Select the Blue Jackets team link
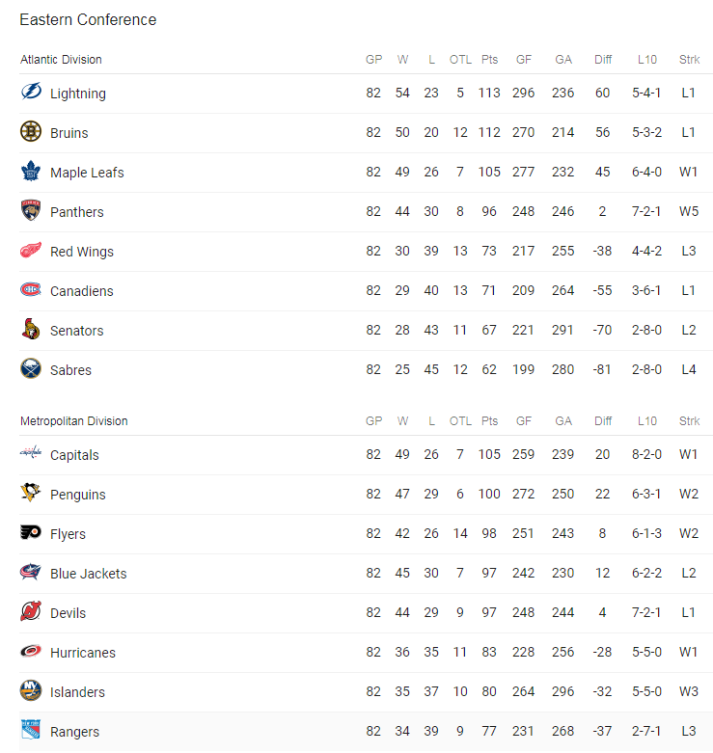 click(89, 574)
